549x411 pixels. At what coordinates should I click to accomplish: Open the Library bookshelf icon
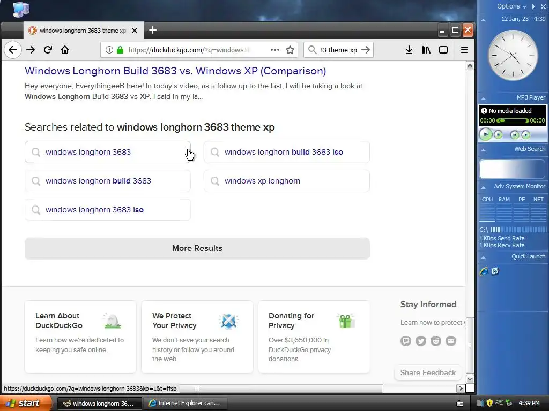tap(426, 50)
